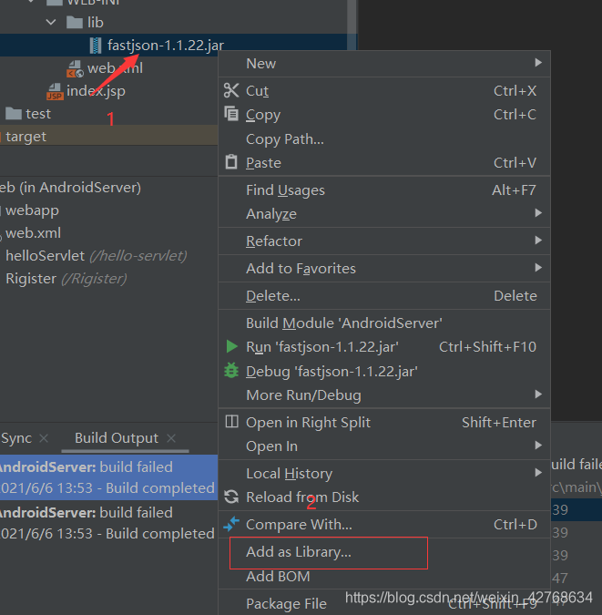Select the highlighted AndroidServer build failed row
Screen dimensions: 602x615
coord(108,477)
